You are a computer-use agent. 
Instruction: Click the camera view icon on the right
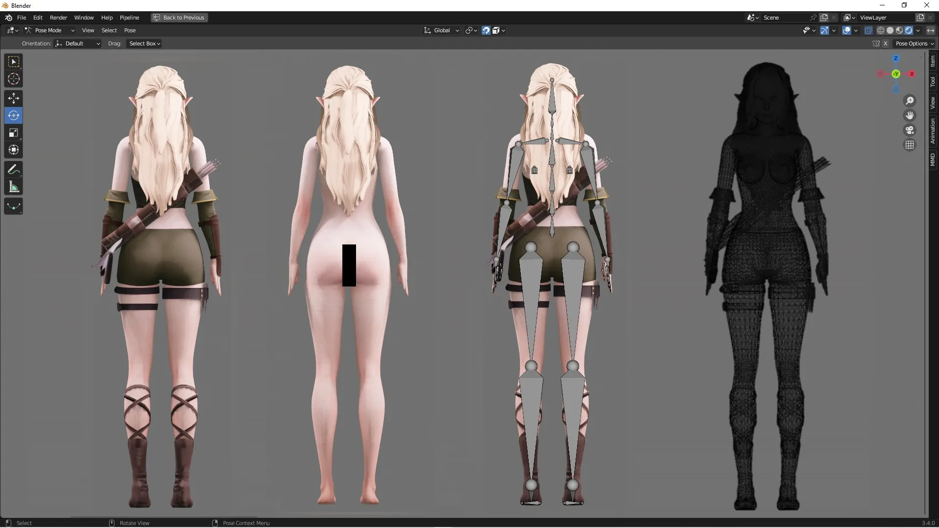[910, 130]
